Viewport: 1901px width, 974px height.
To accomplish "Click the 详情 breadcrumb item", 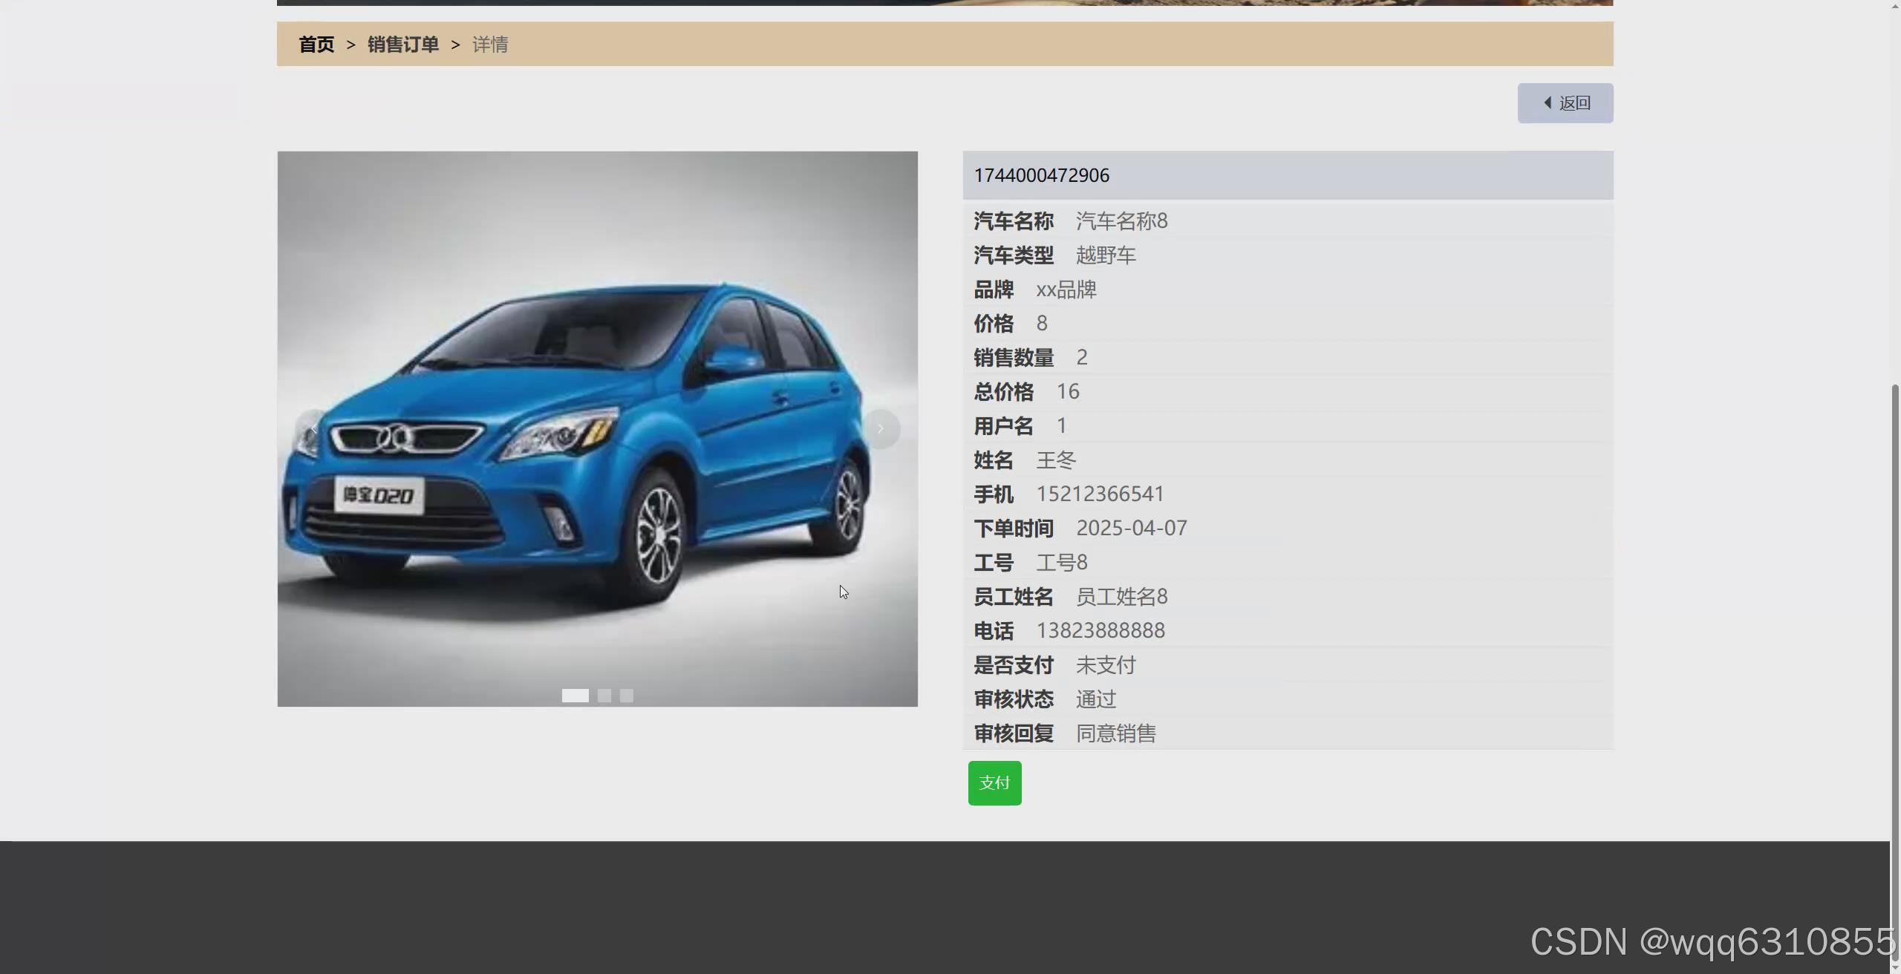I will pos(490,45).
